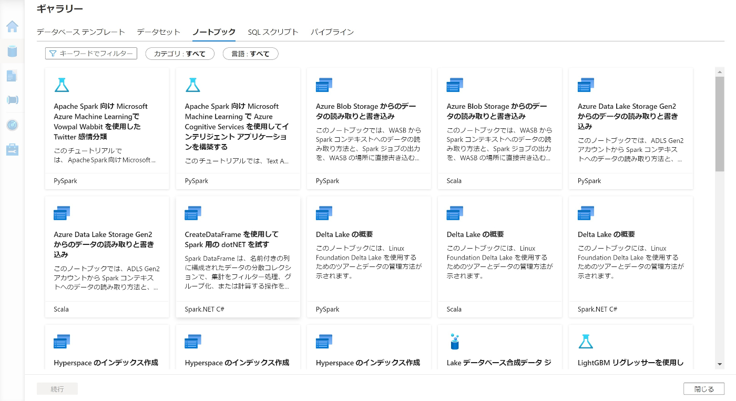Viewport: 736px width, 401px height.
Task: Click the 続行 button
Action: coord(57,389)
